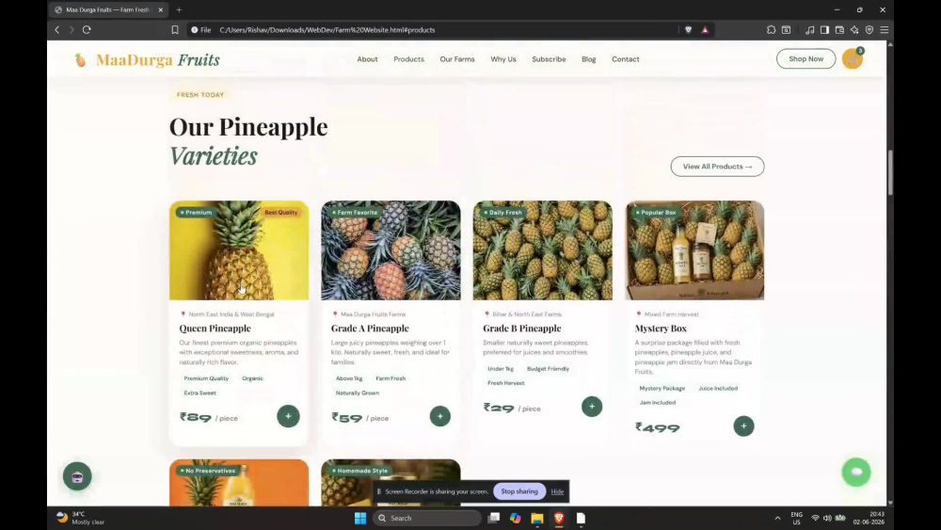Image resolution: width=941 pixels, height=530 pixels.
Task: Open the clock and date panel
Action: (x=869, y=518)
